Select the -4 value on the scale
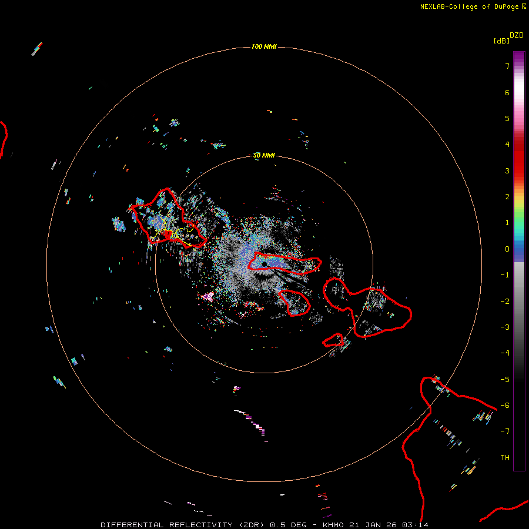Image resolution: width=529 pixels, height=529 pixels. pos(505,353)
